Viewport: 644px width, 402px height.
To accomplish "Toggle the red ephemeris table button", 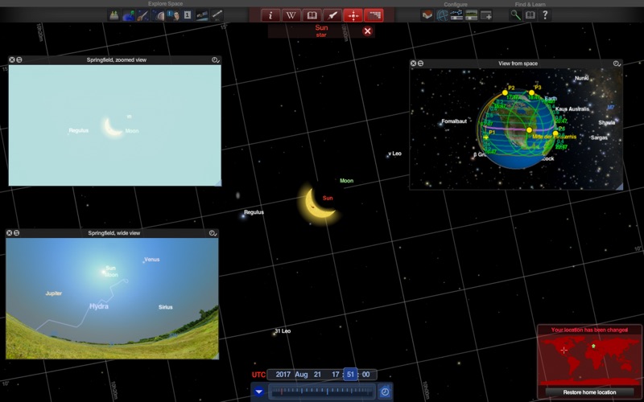I will coord(374,15).
